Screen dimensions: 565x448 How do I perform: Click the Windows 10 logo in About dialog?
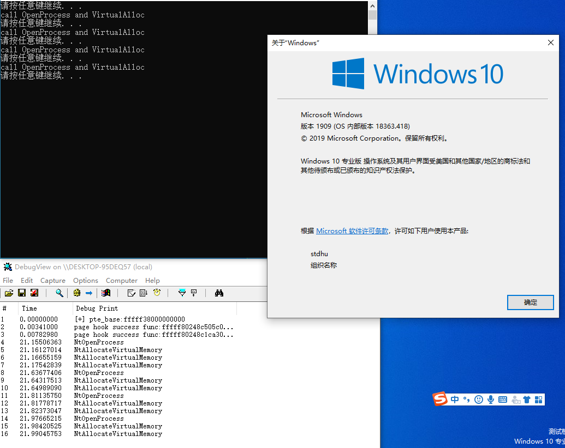point(418,74)
